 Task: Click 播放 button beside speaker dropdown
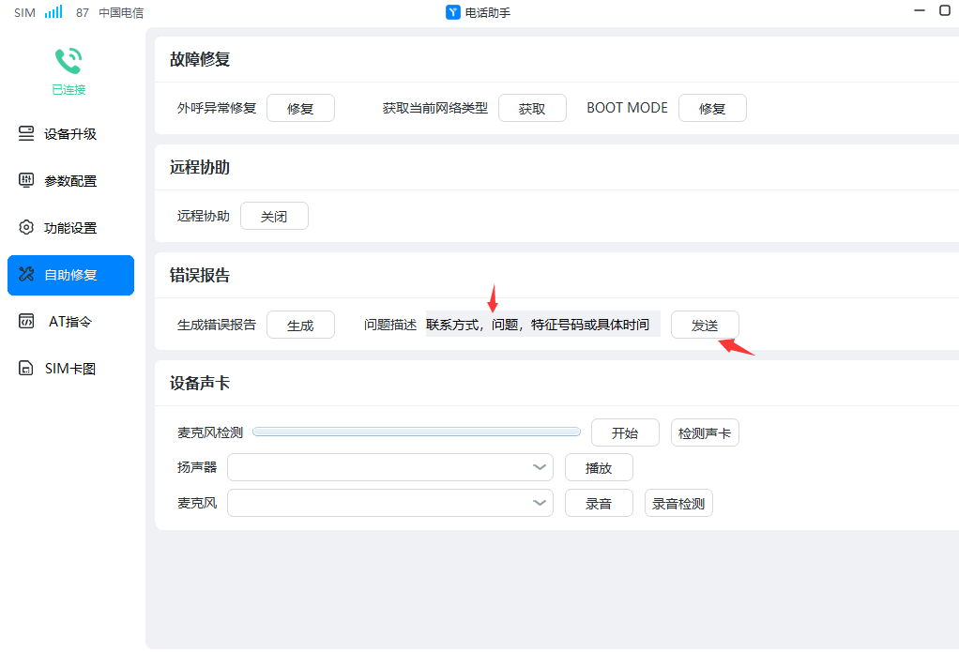coord(599,467)
